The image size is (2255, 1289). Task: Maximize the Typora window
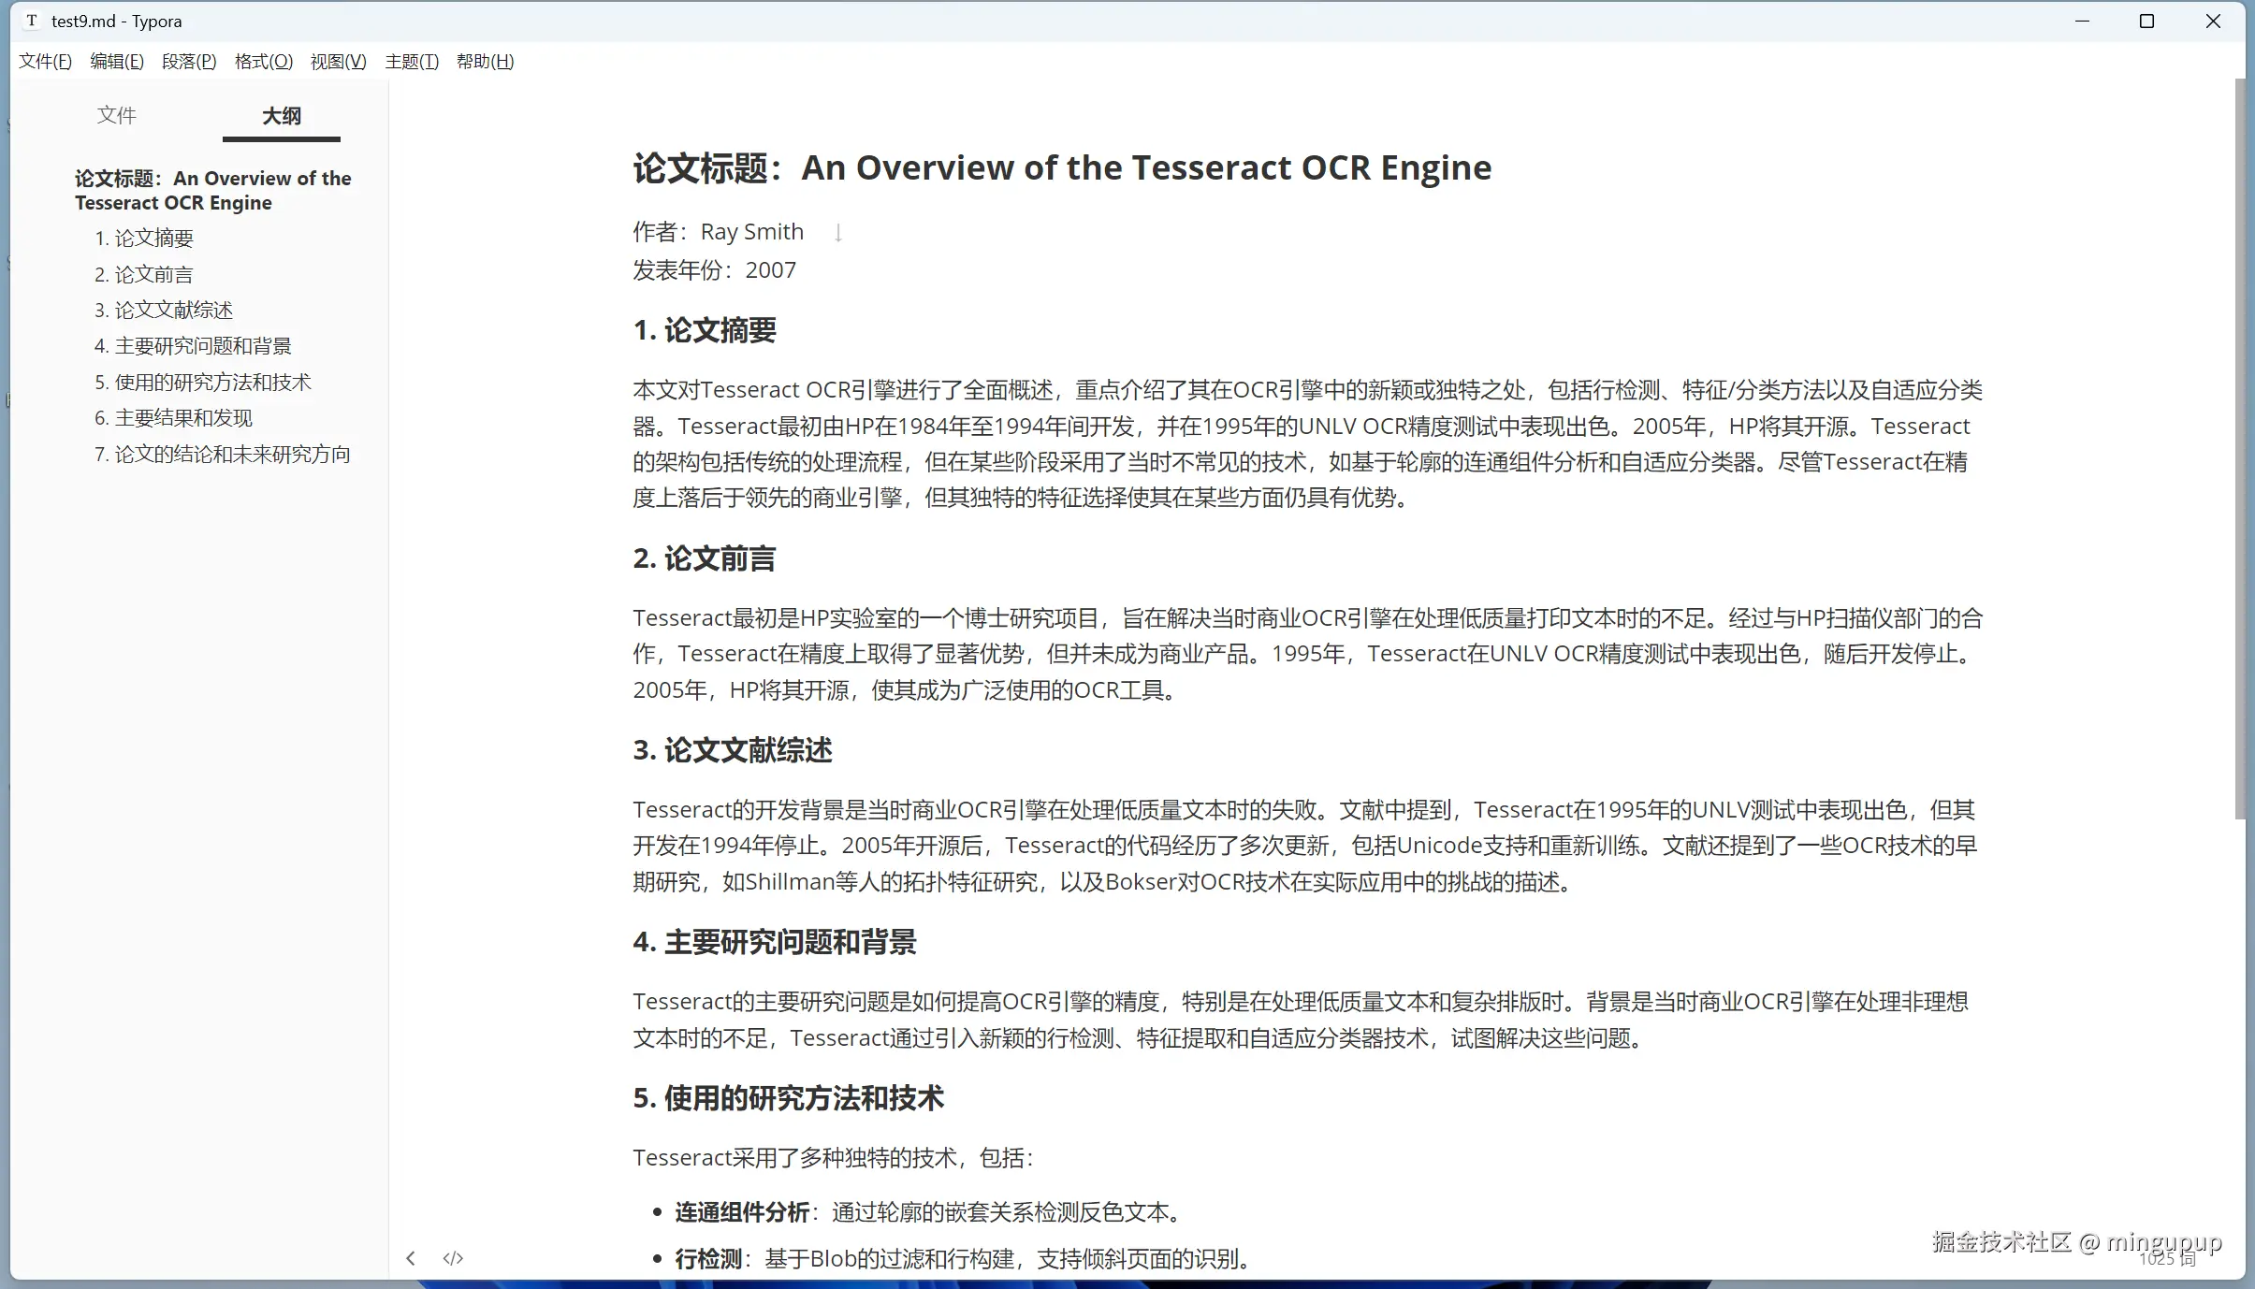(x=2146, y=21)
